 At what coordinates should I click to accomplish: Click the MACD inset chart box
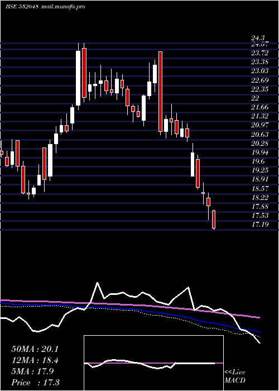click(153, 363)
